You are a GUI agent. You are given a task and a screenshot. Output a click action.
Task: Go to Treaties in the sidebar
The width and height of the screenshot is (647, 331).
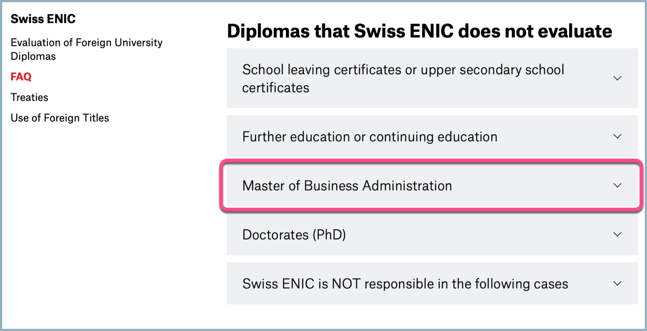(29, 97)
